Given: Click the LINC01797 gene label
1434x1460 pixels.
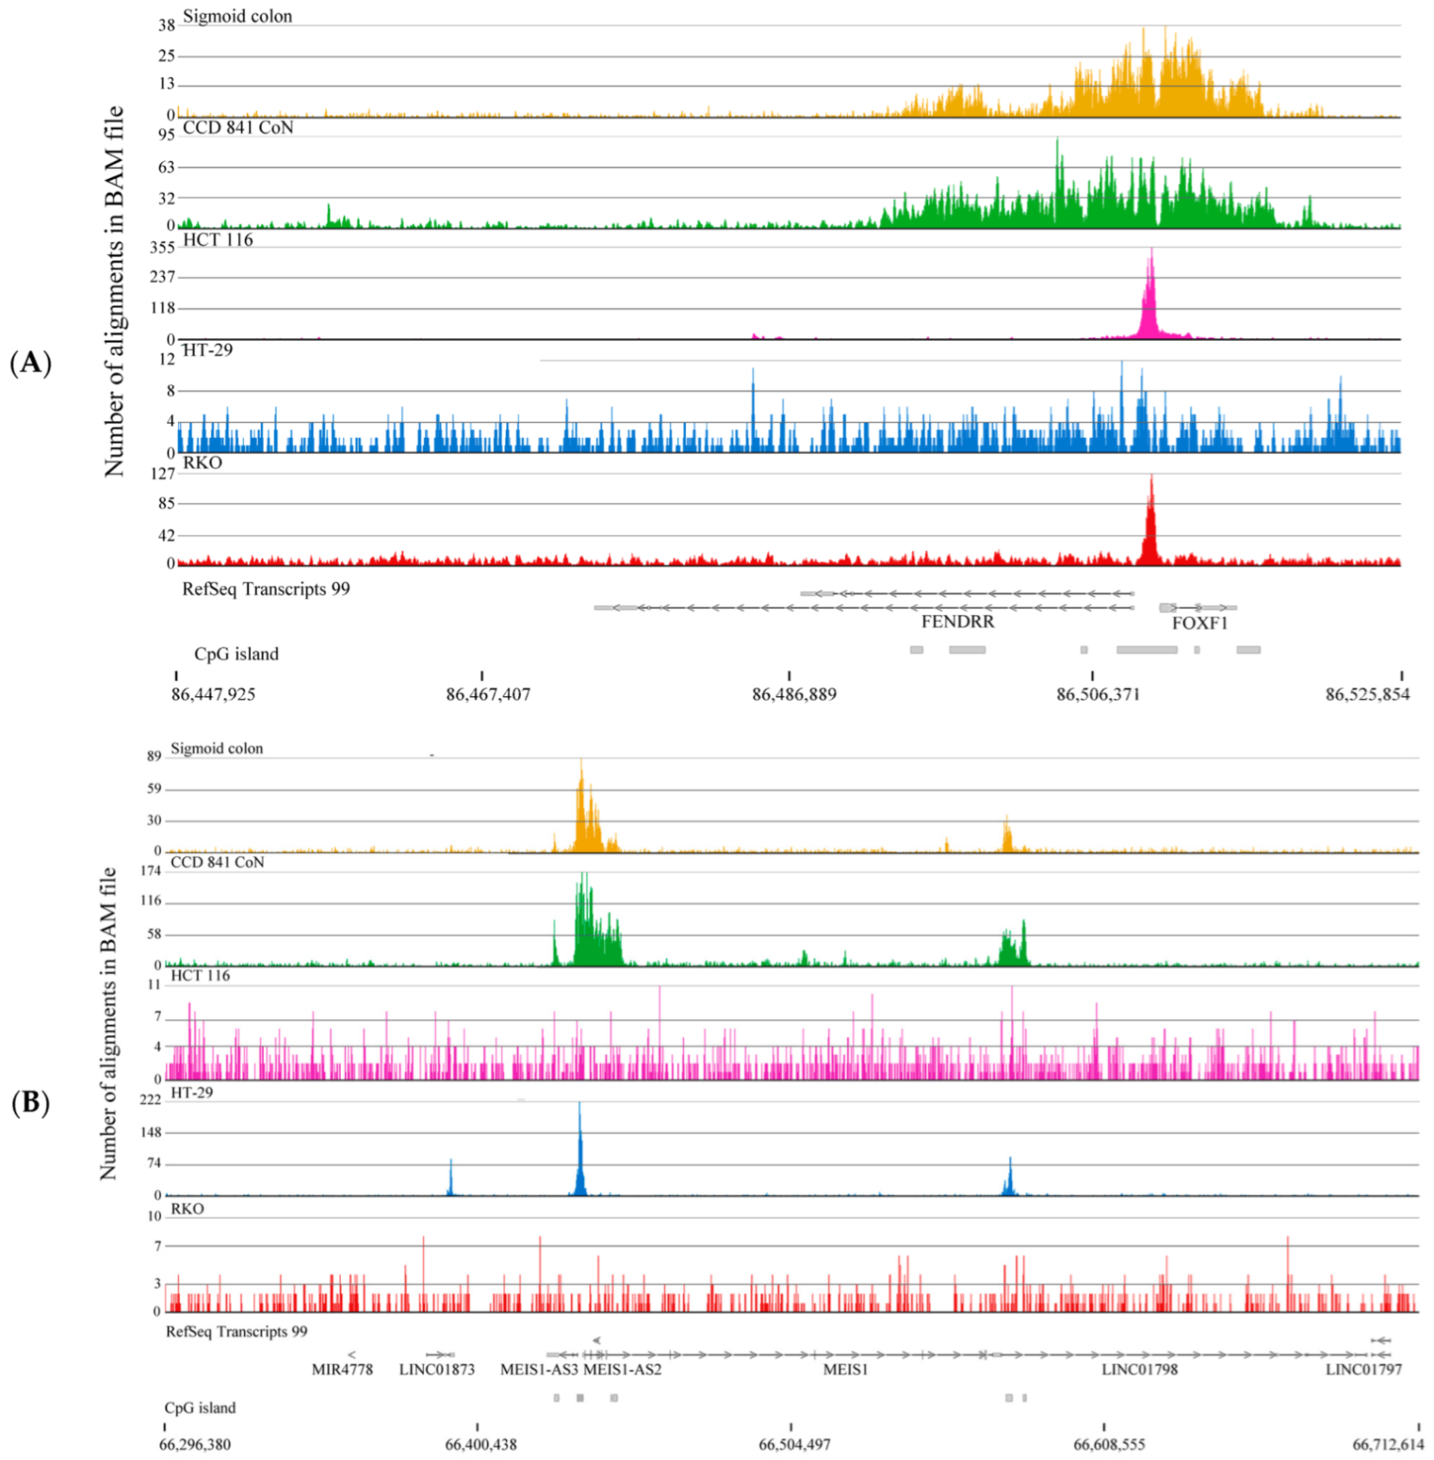Looking at the screenshot, I should click(x=1363, y=1370).
